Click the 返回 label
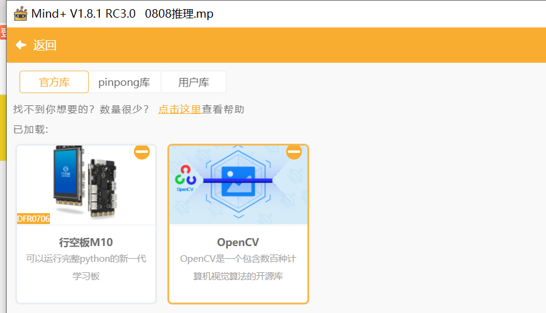 [44, 45]
